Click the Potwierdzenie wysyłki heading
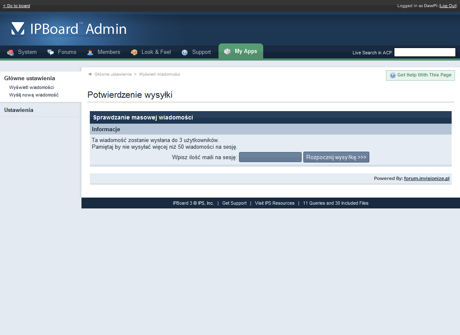This screenshot has width=460, height=335. [130, 95]
